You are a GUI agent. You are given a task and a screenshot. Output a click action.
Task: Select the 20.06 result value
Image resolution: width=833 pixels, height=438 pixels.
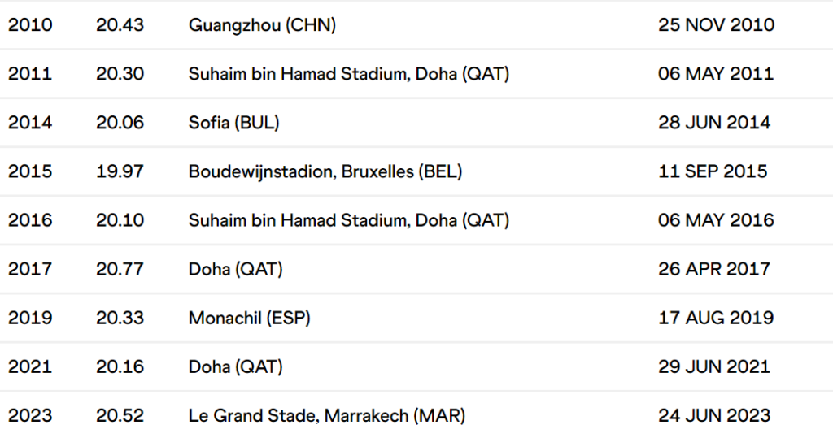120,123
